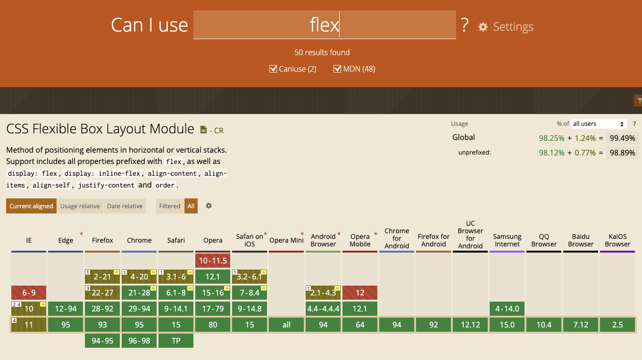Click the Settings gear icon in the header

pos(483,27)
